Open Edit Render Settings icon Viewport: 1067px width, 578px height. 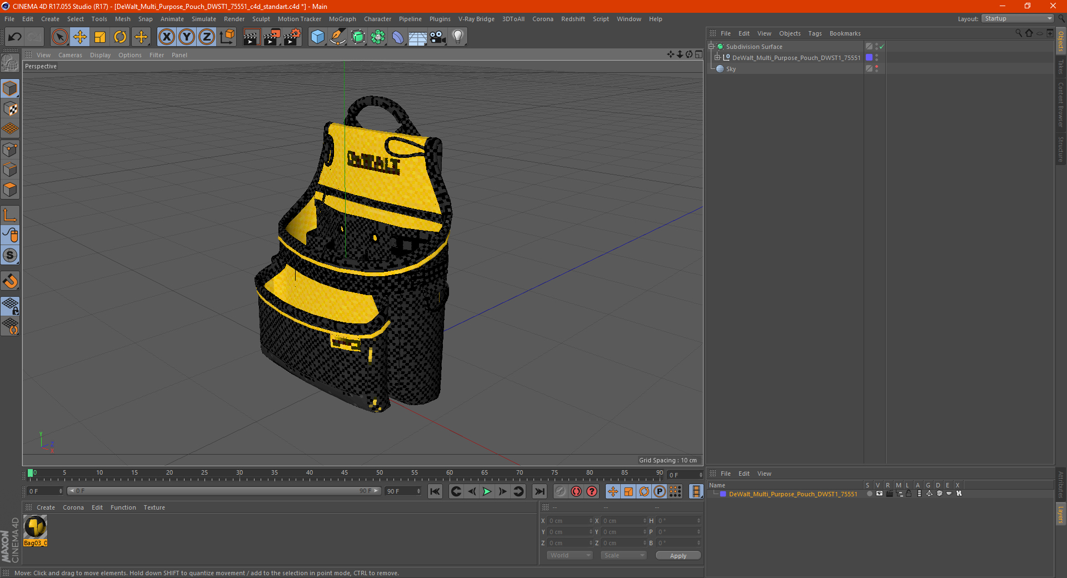[x=292, y=37]
